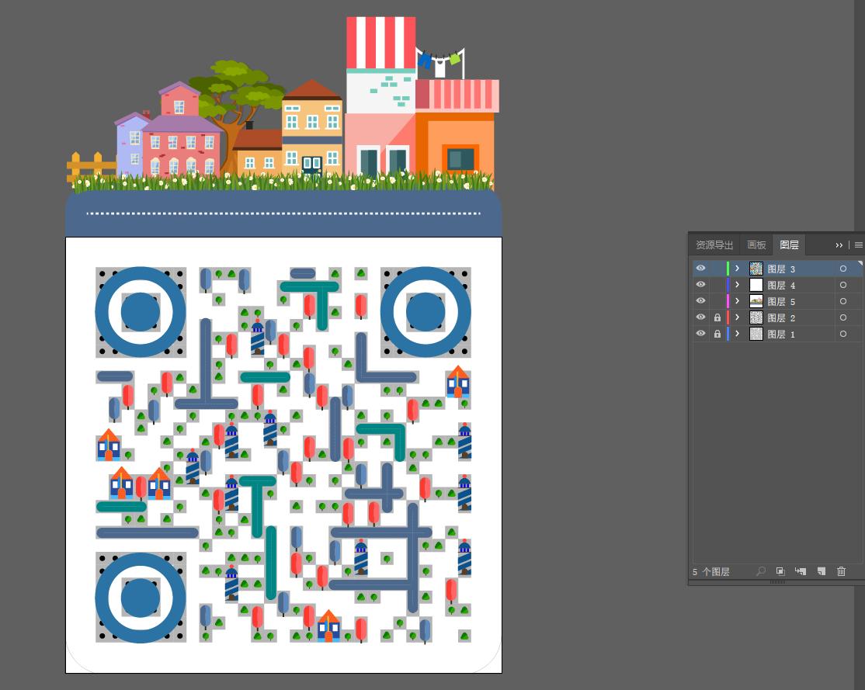Expand 图层 1 sublayers
This screenshot has width=865, height=690.
[737, 334]
